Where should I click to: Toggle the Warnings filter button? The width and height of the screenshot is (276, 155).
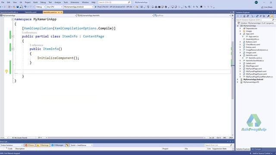[x=43, y=145]
